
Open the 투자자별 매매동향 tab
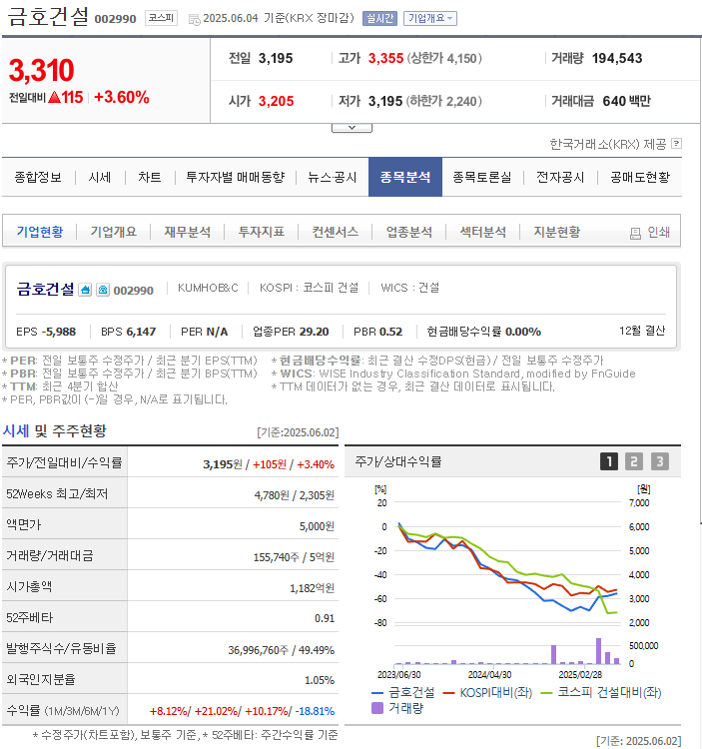click(235, 177)
